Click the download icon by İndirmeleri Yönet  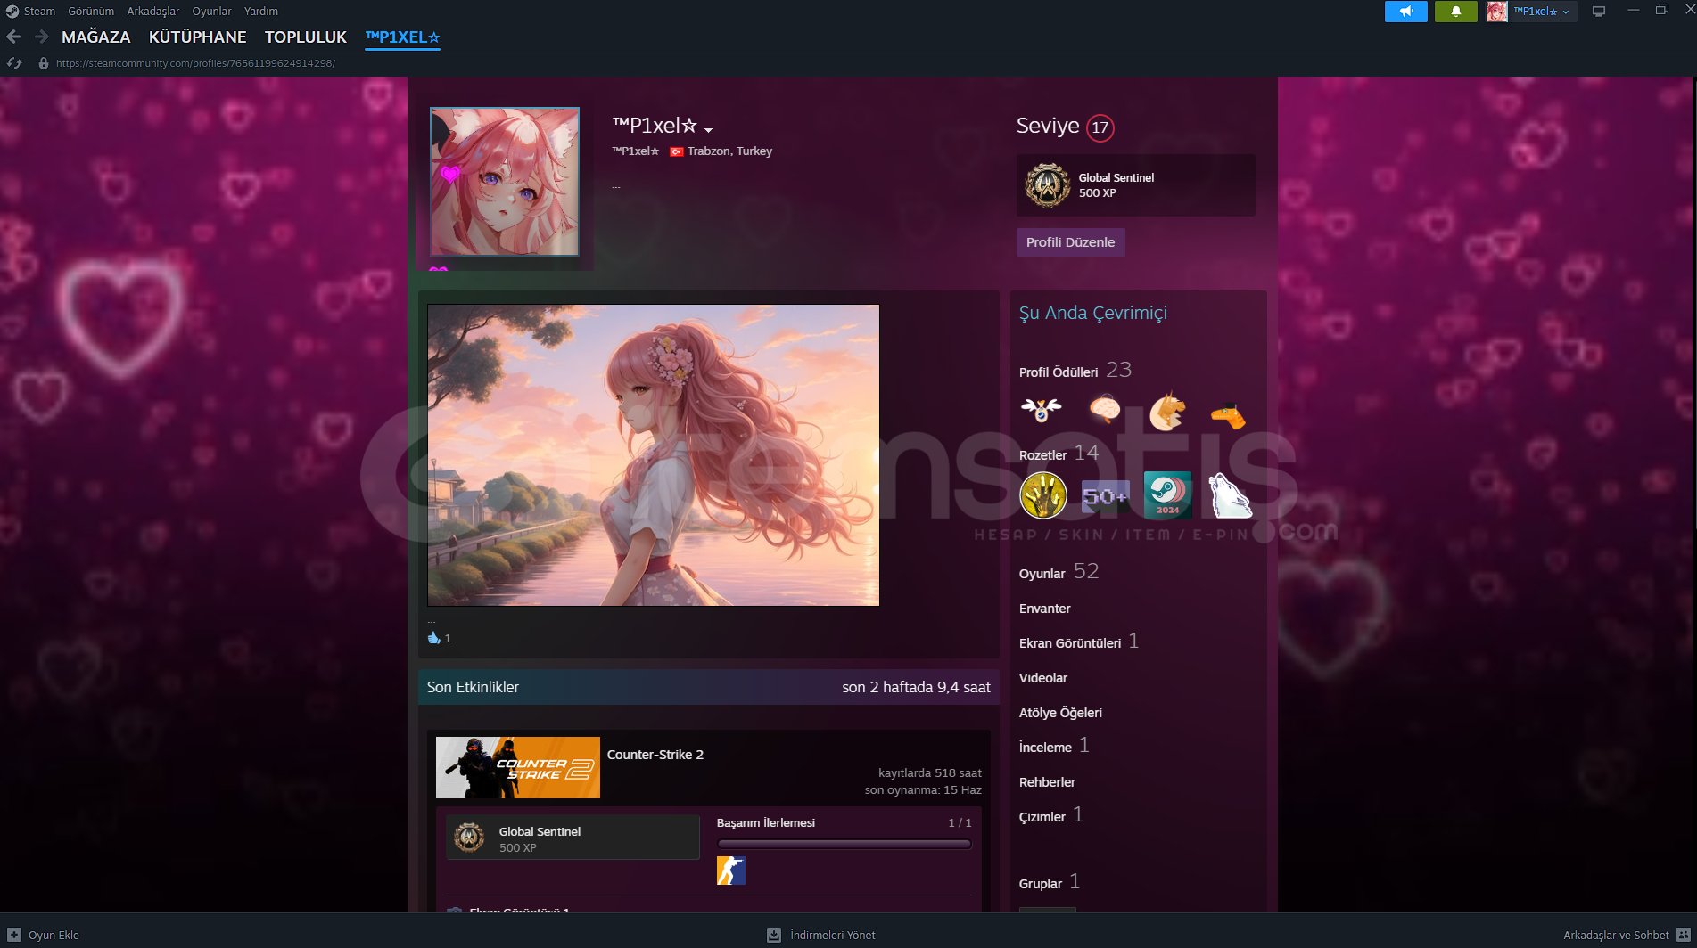tap(774, 935)
